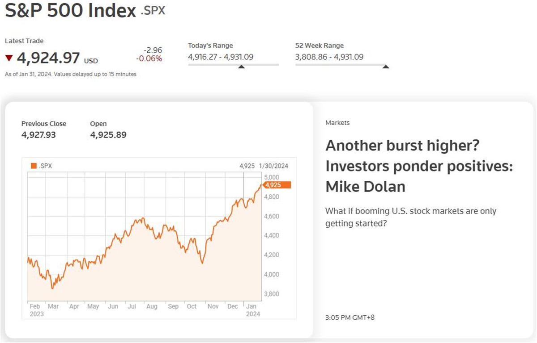
Task: Click the Open value 4,925.89
Action: coord(108,134)
